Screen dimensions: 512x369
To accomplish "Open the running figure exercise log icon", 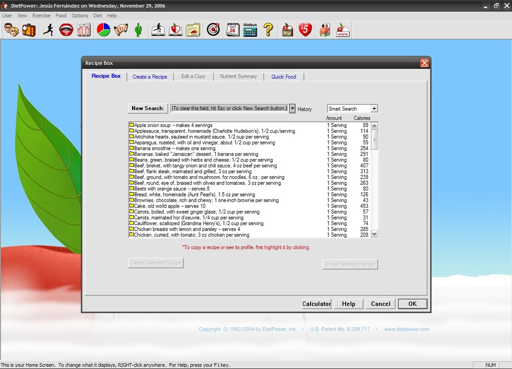I will coord(49,30).
